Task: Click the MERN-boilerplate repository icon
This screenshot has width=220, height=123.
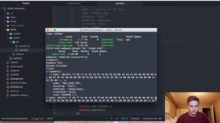Action: click(5, 9)
